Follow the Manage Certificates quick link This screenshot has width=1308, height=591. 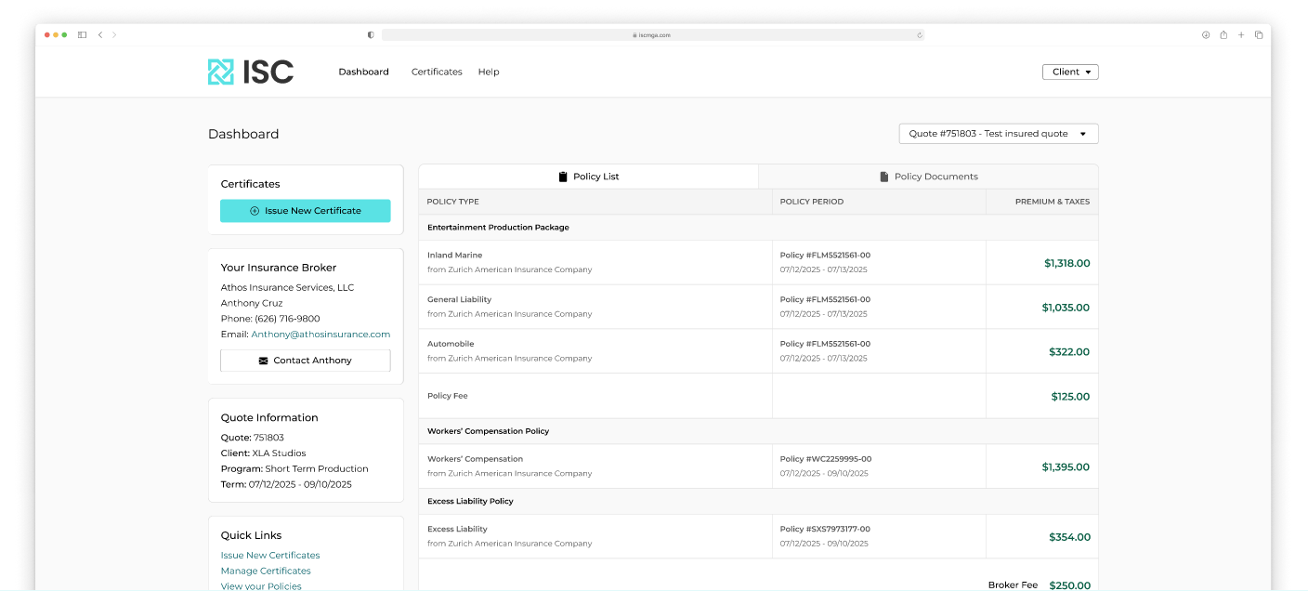pyautogui.click(x=266, y=571)
